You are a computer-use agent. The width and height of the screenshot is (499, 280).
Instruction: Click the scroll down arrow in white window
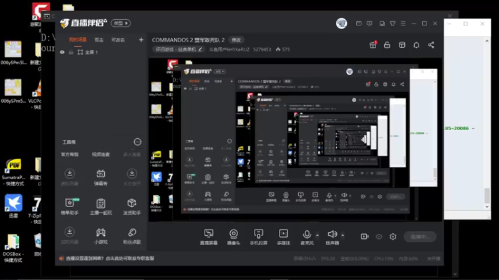pyautogui.click(x=487, y=207)
